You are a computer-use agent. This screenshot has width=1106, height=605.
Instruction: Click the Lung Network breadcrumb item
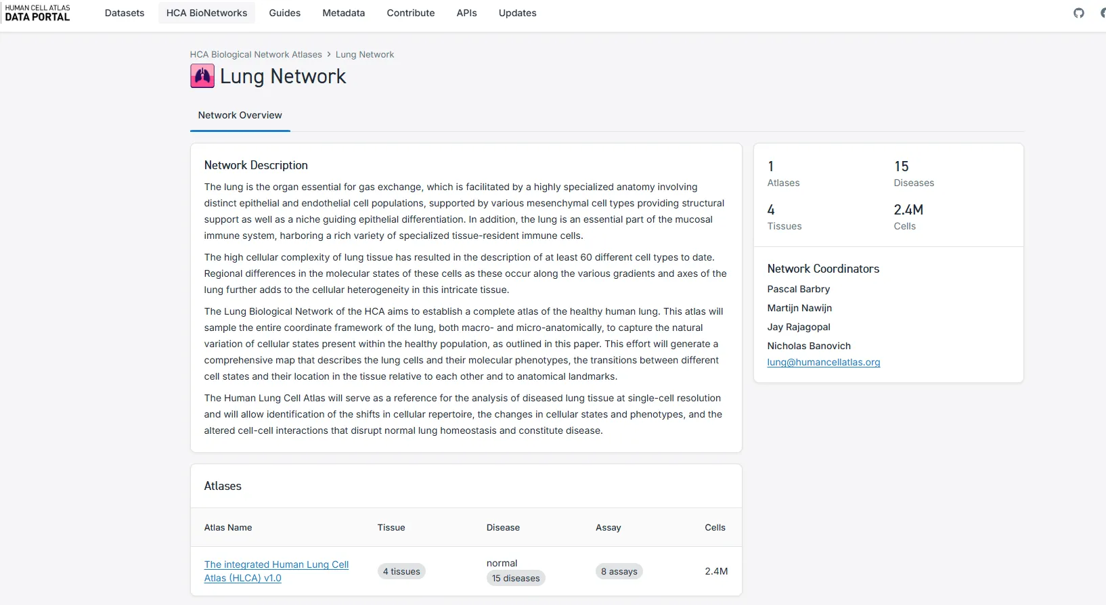point(365,55)
